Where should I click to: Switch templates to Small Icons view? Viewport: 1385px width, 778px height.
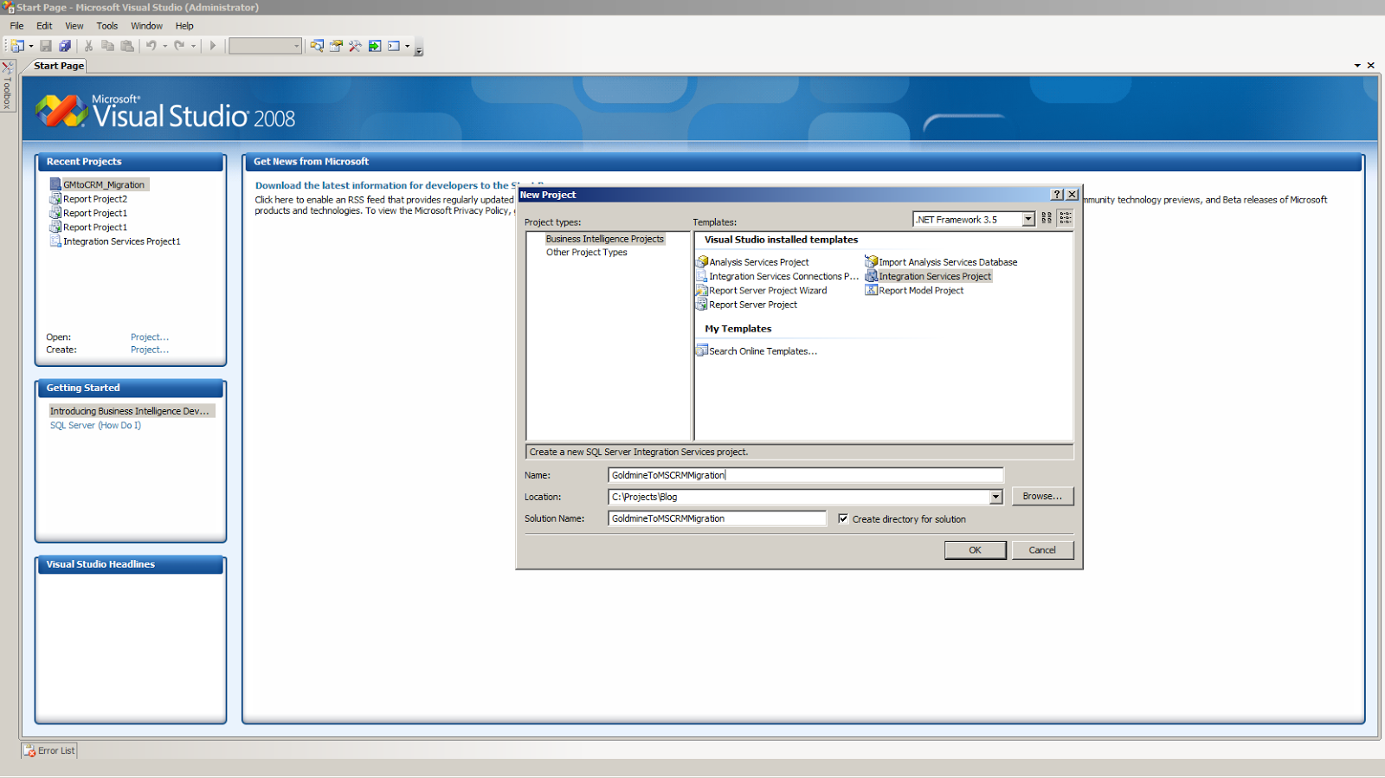[x=1066, y=218]
